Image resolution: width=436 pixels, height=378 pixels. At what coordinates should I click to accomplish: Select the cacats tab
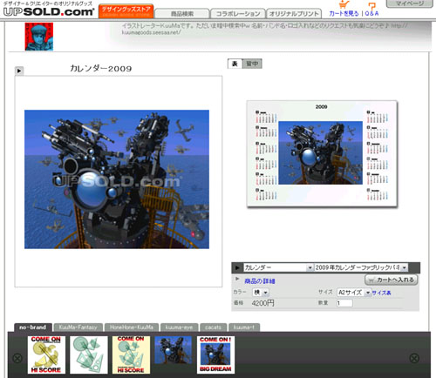[213, 327]
